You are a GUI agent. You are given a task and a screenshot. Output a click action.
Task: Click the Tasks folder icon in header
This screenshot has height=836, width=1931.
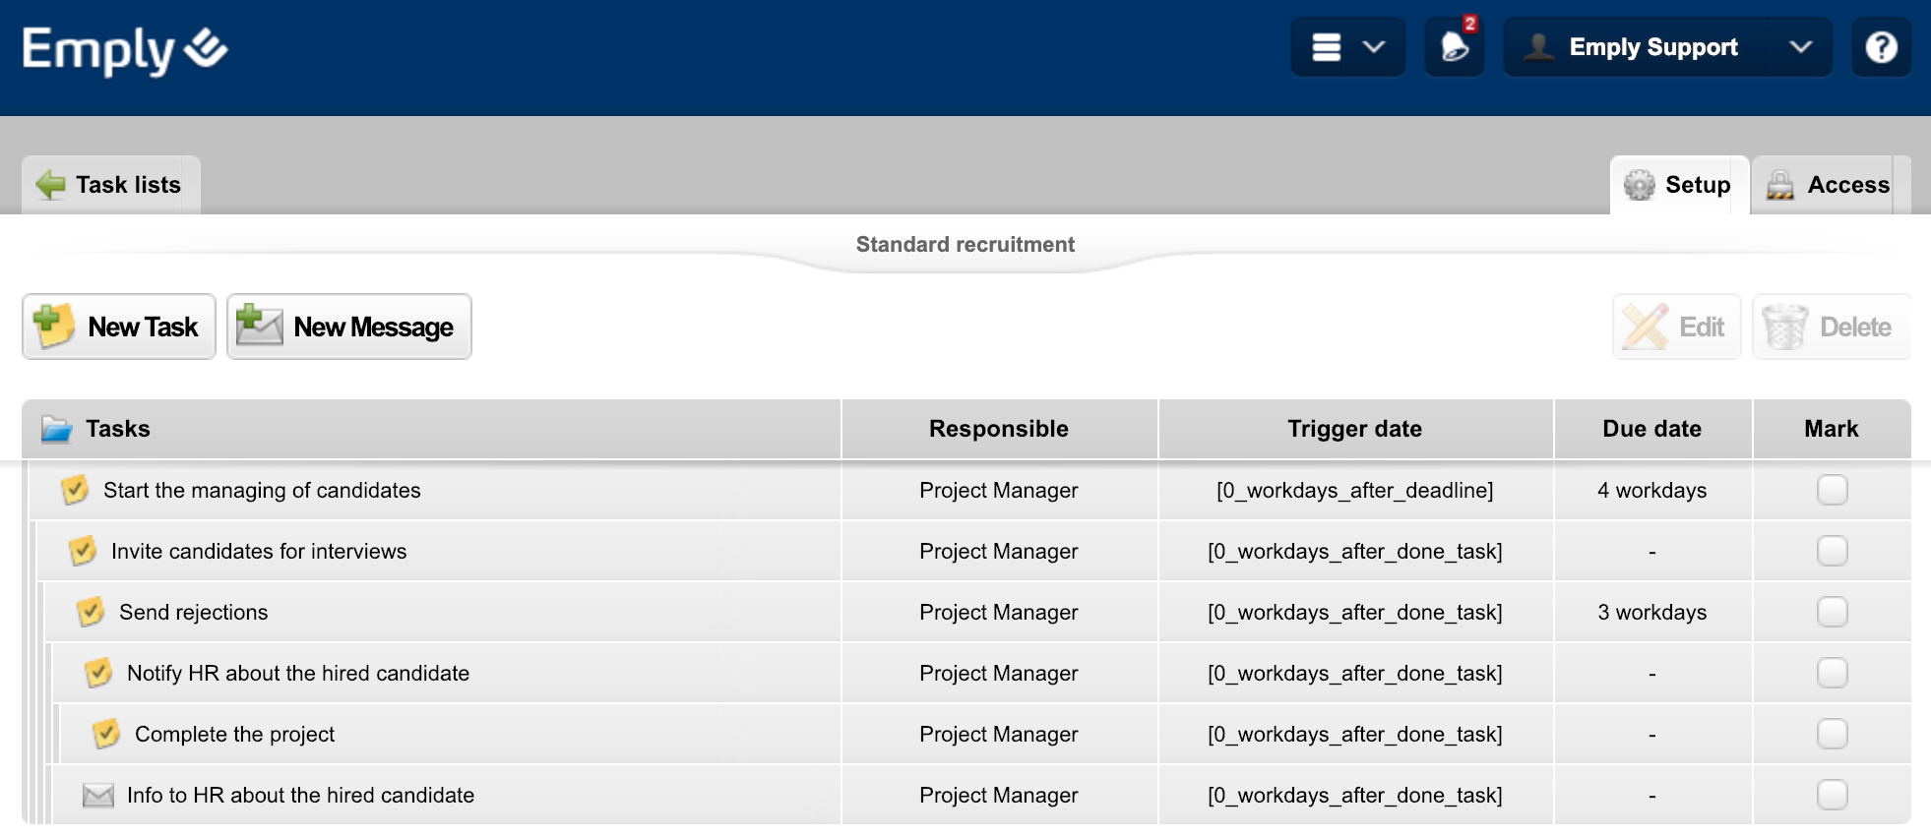tap(57, 429)
